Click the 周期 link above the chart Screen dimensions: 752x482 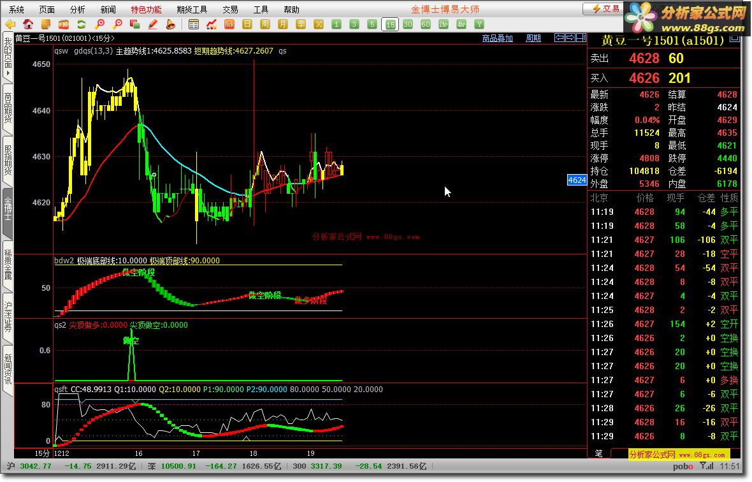tap(533, 38)
